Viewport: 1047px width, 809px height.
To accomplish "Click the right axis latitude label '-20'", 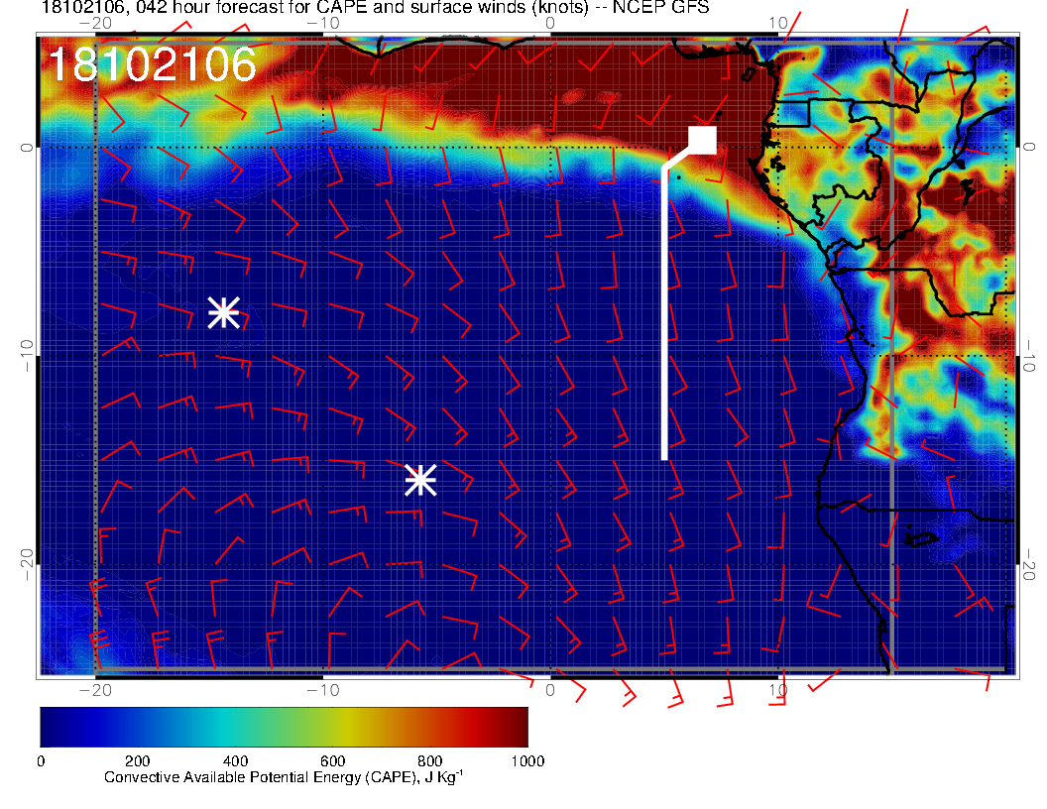I will tap(1029, 565).
